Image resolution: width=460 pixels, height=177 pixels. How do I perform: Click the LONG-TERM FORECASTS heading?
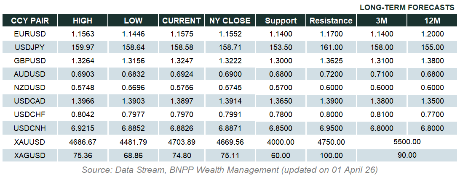coord(407,8)
